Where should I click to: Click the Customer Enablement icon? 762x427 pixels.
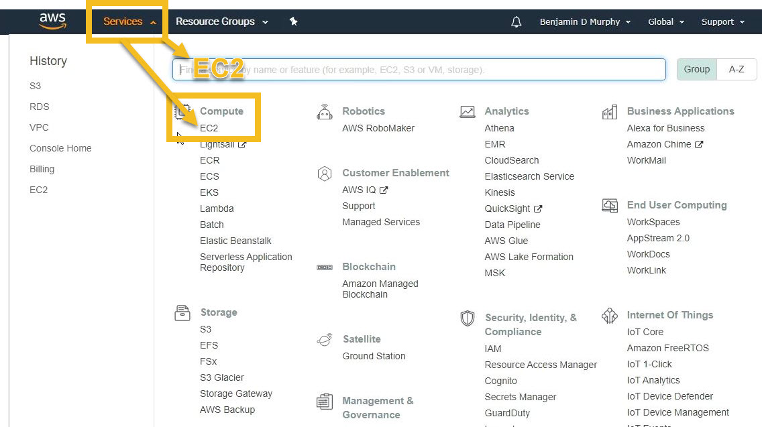(x=325, y=174)
